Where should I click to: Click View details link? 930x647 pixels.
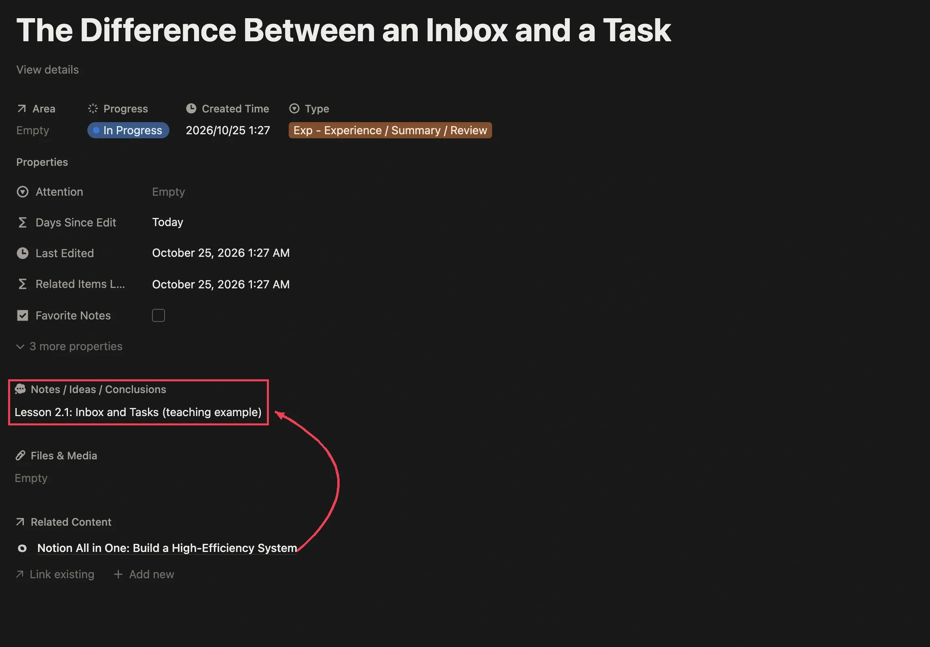pyautogui.click(x=47, y=70)
